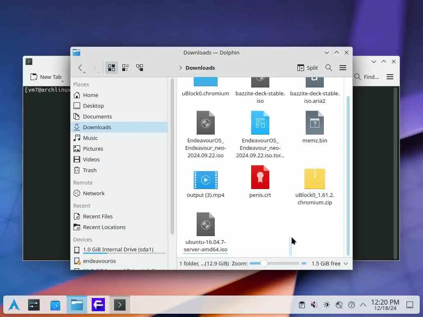Screen dimensions: 423x317
Task: Click the '1 folder, ...(12.9 GiB)' status text
Action: [x=204, y=263]
